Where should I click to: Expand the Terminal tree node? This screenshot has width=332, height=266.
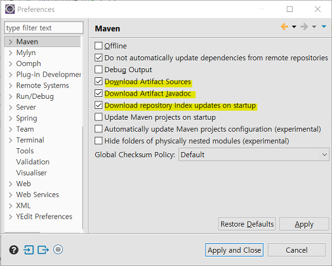(11, 141)
